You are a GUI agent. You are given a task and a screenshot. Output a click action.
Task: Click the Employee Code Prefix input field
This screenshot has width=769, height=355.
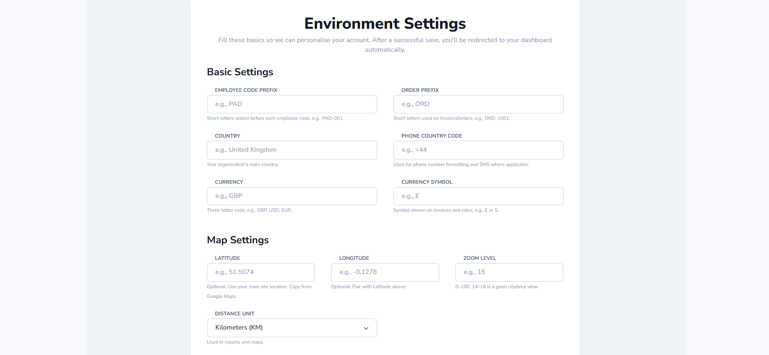pos(292,104)
